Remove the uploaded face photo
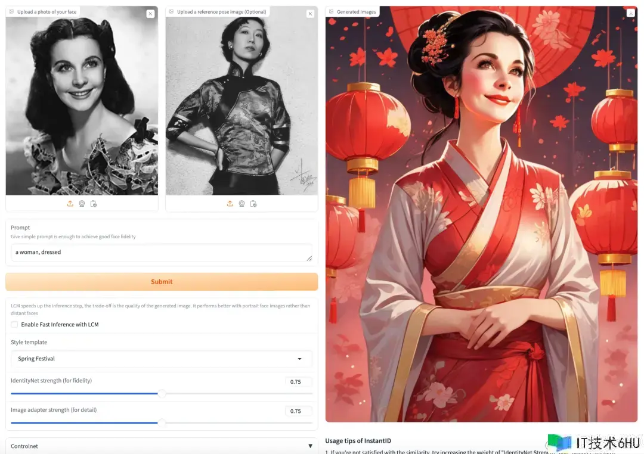The height and width of the screenshot is (454, 644). pos(150,14)
